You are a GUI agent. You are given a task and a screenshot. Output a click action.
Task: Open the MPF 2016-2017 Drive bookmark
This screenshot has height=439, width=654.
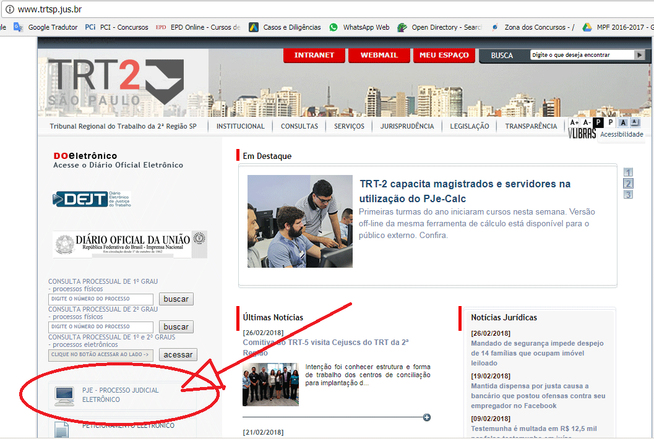click(617, 27)
